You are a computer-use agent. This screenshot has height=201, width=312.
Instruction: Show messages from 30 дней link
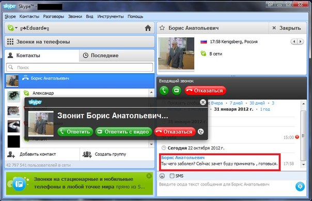(257, 103)
